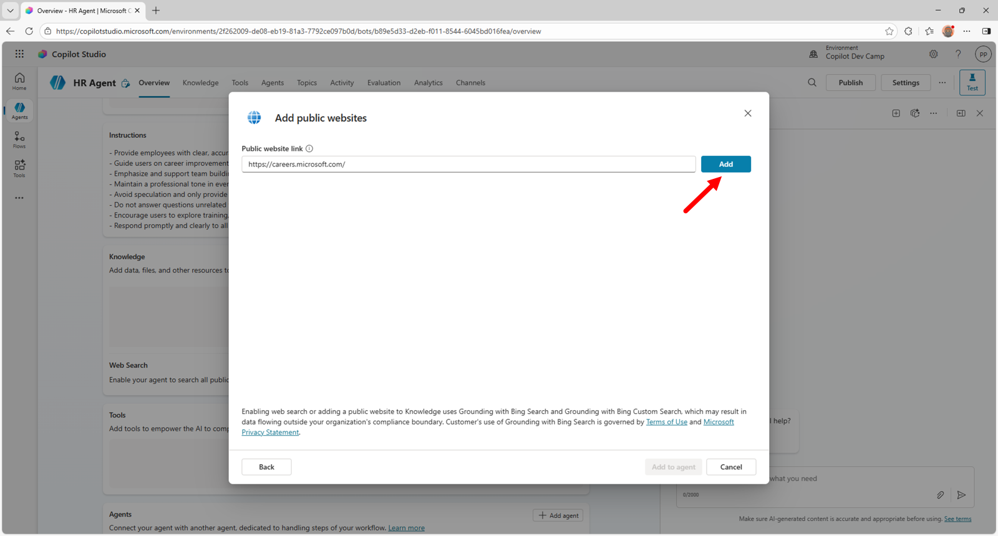
Task: Open the browser tab list dropdown
Action: tap(10, 11)
